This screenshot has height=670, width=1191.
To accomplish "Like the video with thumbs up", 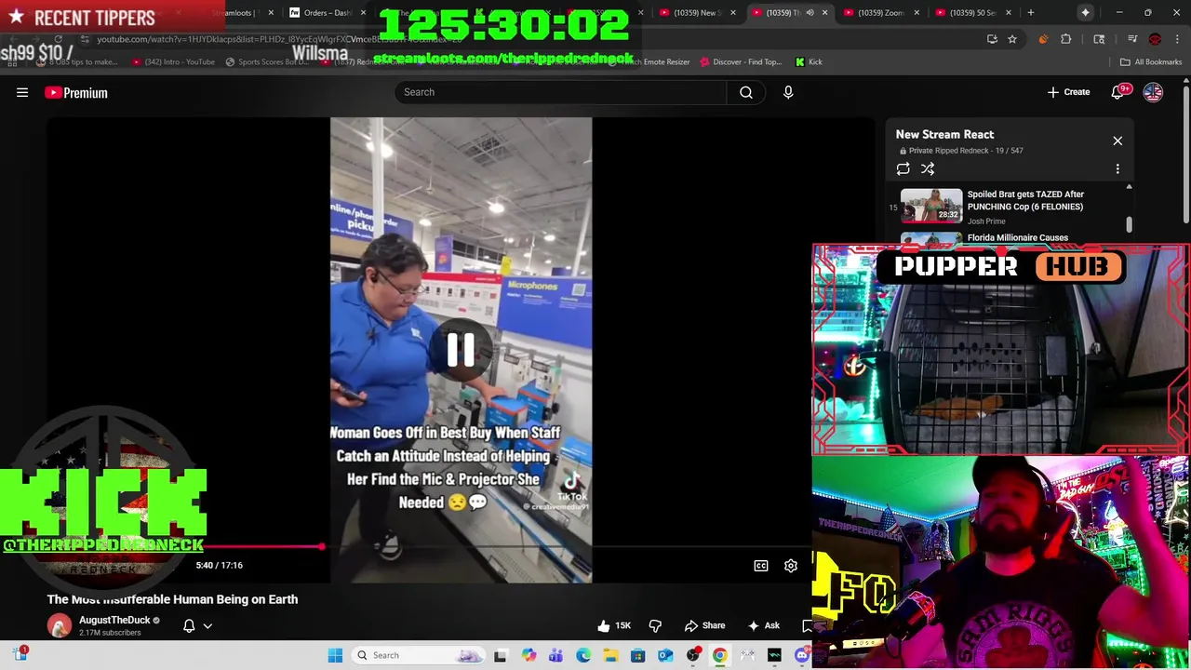I will (614, 625).
